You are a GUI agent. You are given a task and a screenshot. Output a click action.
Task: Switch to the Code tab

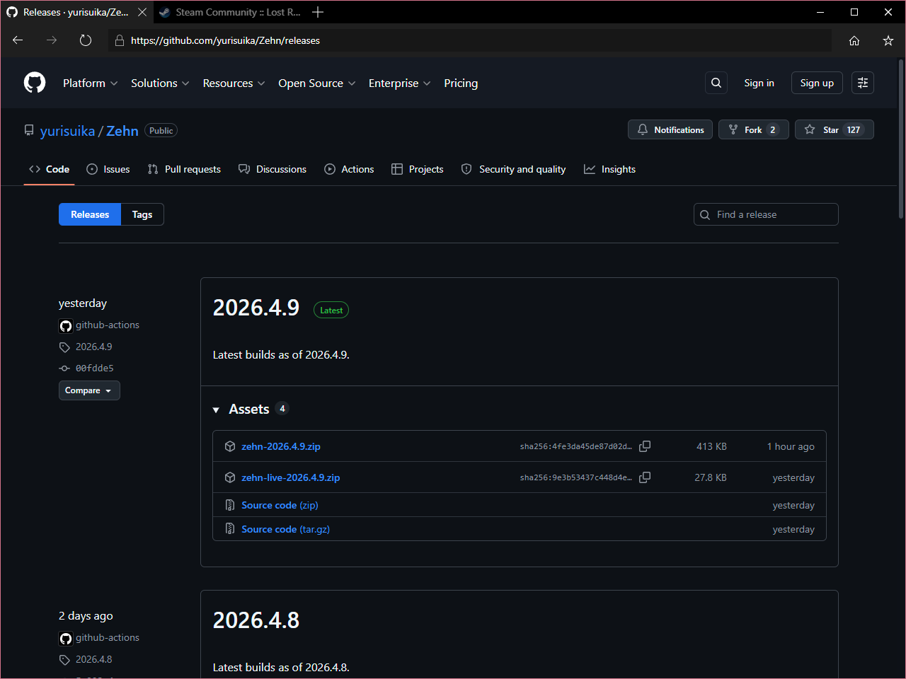pos(49,169)
